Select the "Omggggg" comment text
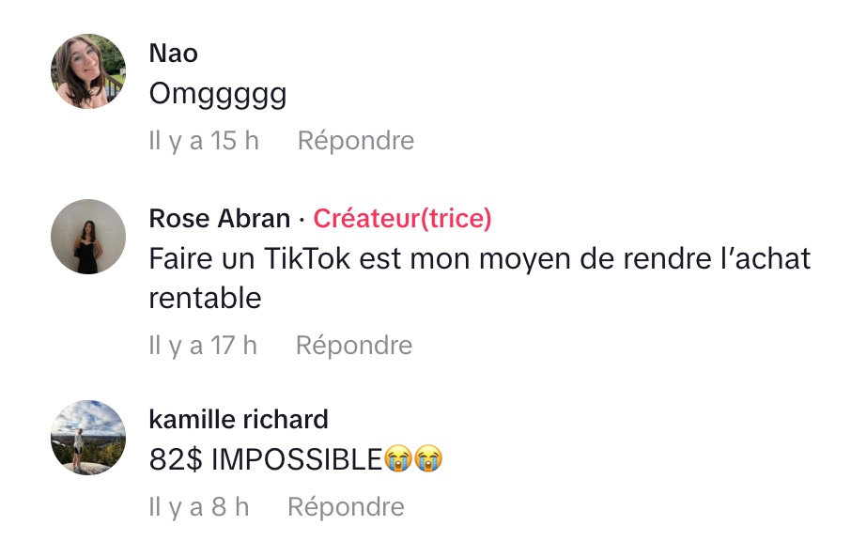Viewport: 851px width, 541px height. tap(218, 95)
